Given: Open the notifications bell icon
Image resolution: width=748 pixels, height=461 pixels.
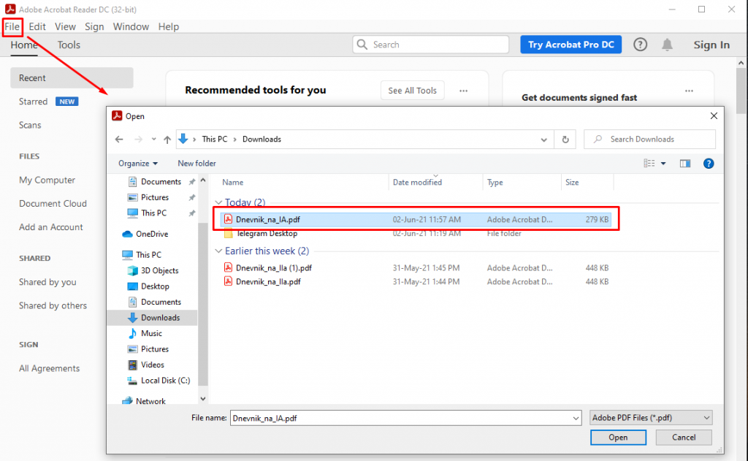Looking at the screenshot, I should 667,45.
